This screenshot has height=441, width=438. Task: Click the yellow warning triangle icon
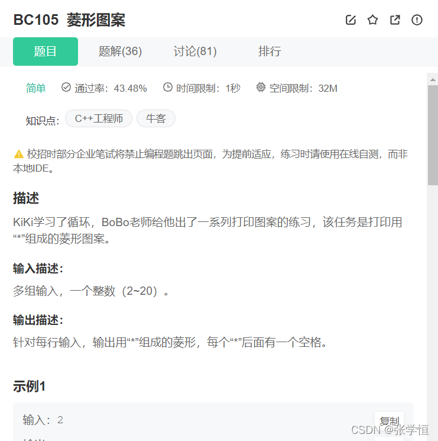[x=19, y=154]
